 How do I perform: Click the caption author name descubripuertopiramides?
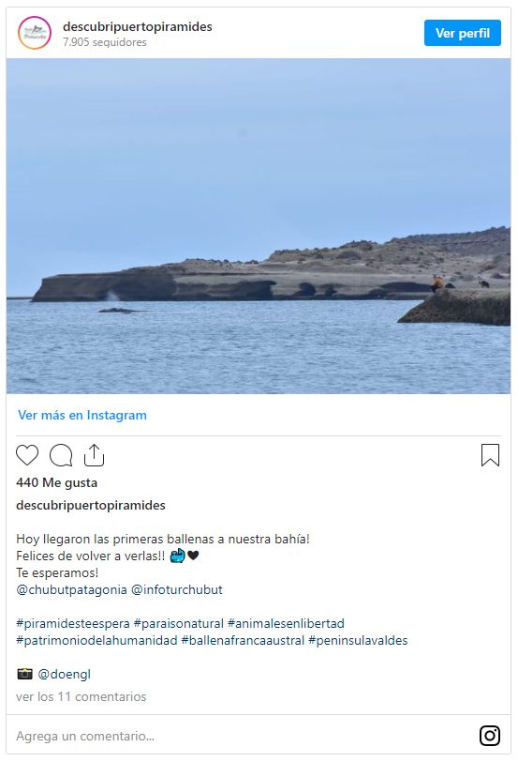(91, 506)
